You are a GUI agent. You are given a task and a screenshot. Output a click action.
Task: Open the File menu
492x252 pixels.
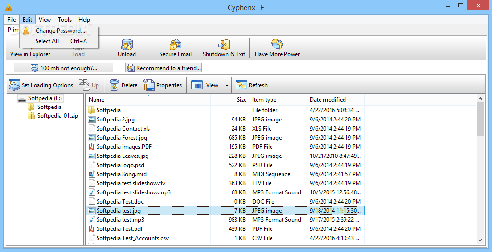tap(12, 19)
